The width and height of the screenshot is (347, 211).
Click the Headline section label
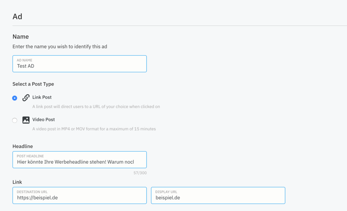point(22,146)
